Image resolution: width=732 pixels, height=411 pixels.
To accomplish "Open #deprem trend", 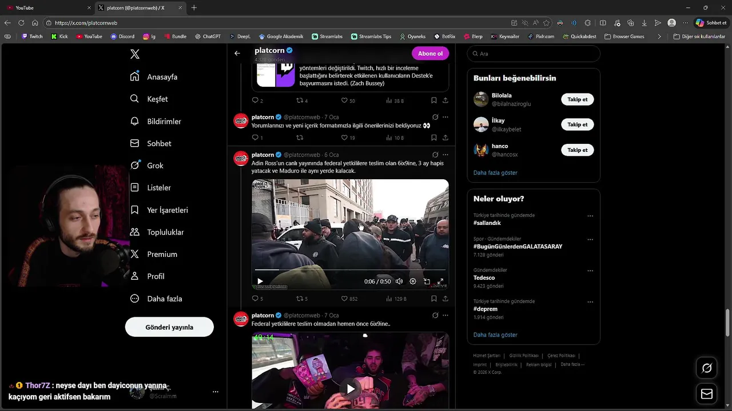I will (x=486, y=309).
